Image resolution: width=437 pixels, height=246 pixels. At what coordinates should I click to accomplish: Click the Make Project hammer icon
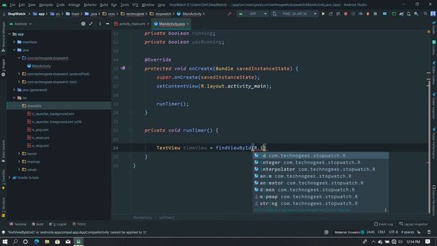click(229, 14)
